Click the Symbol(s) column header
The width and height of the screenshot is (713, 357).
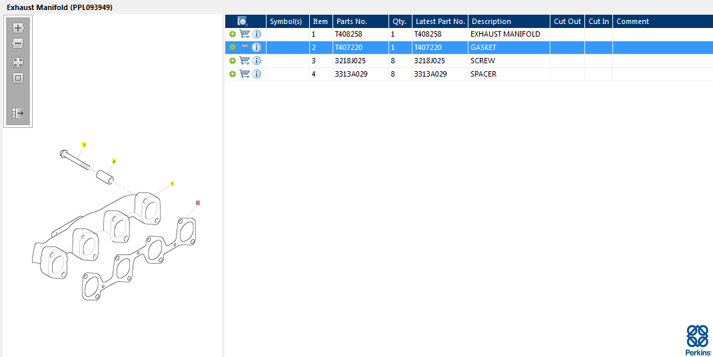[288, 21]
